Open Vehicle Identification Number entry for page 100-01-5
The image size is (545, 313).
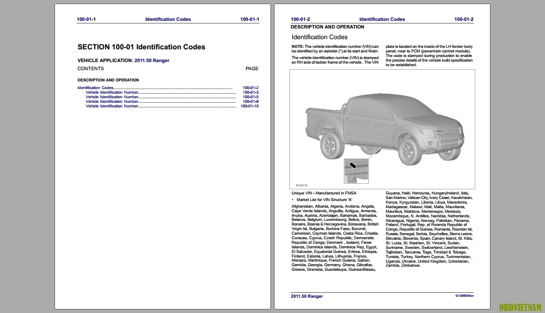(172, 97)
